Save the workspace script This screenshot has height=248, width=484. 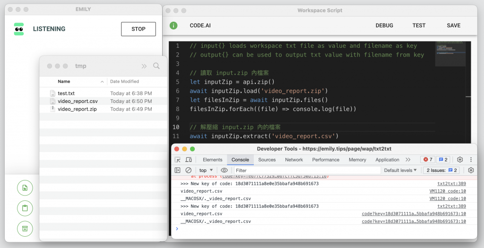[x=453, y=26]
